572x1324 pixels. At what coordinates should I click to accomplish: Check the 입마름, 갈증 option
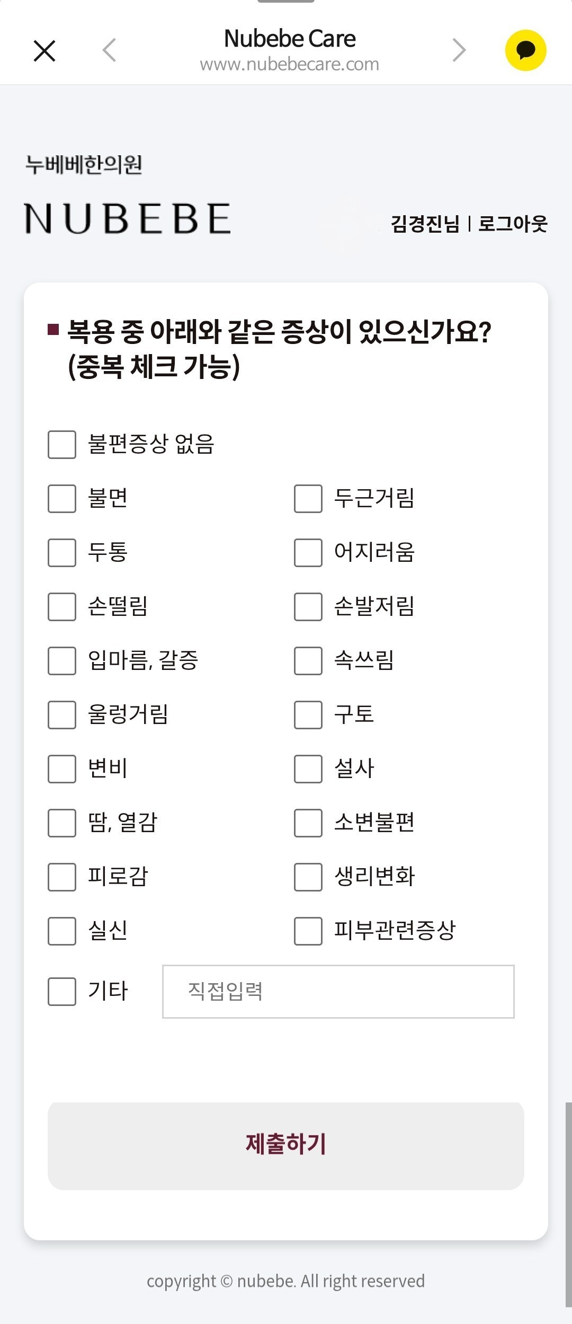tap(62, 661)
